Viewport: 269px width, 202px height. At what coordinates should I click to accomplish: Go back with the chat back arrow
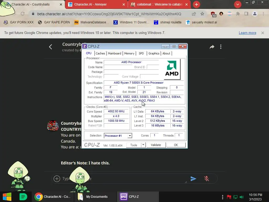[x=50, y=47]
